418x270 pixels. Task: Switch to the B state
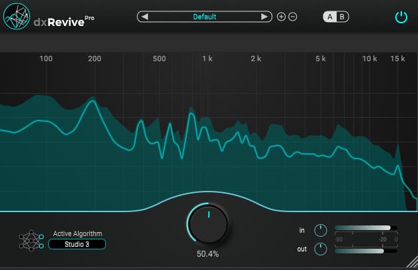click(342, 17)
